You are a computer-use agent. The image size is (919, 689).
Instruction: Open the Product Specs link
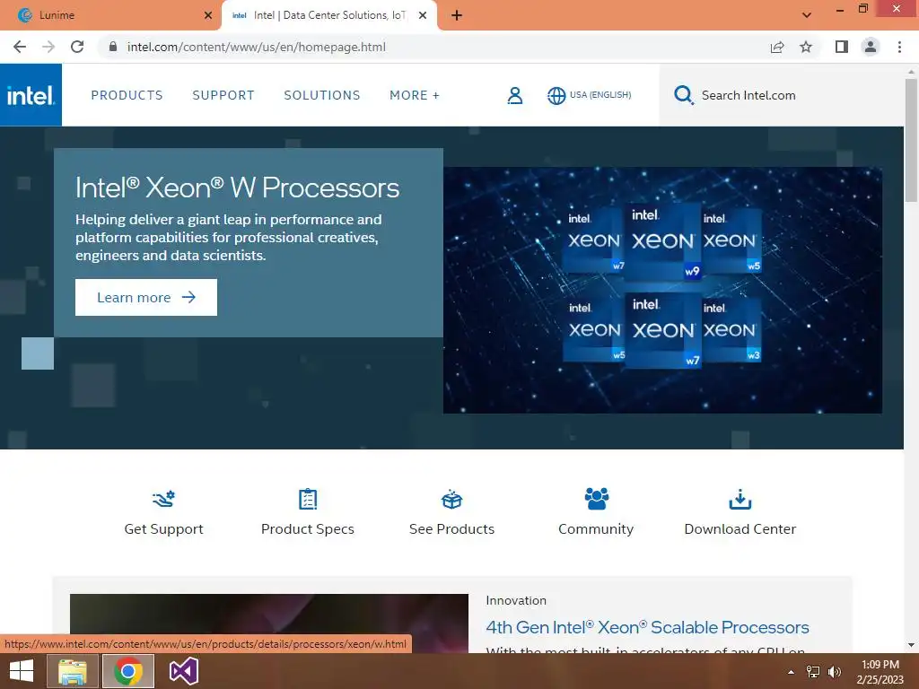tap(308, 529)
